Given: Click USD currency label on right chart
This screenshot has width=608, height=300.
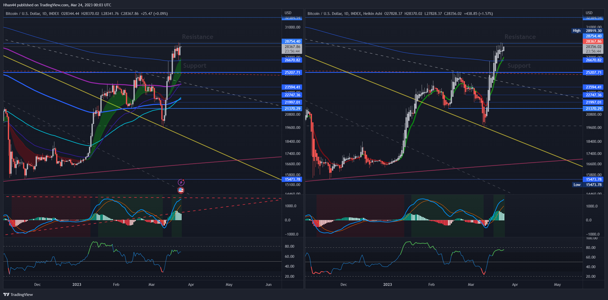Looking at the screenshot, I should click(x=589, y=13).
